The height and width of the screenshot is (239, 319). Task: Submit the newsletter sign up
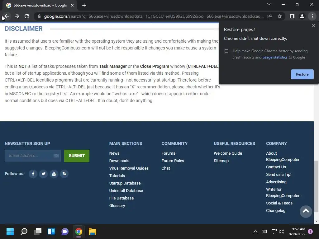coord(77,156)
